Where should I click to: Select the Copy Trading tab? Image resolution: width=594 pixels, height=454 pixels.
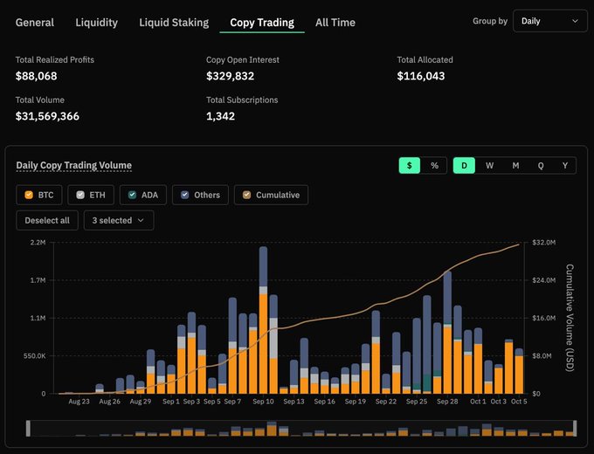pos(262,23)
